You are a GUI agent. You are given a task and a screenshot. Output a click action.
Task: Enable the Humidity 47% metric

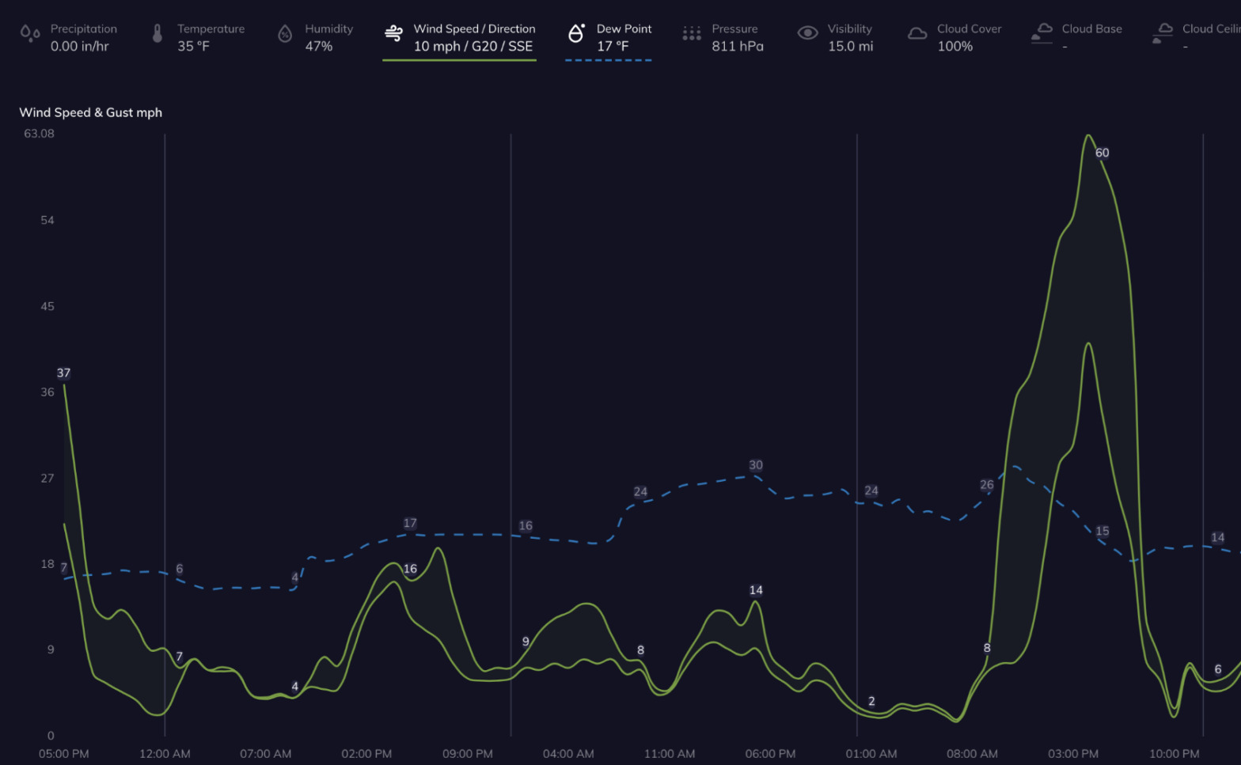(x=328, y=37)
